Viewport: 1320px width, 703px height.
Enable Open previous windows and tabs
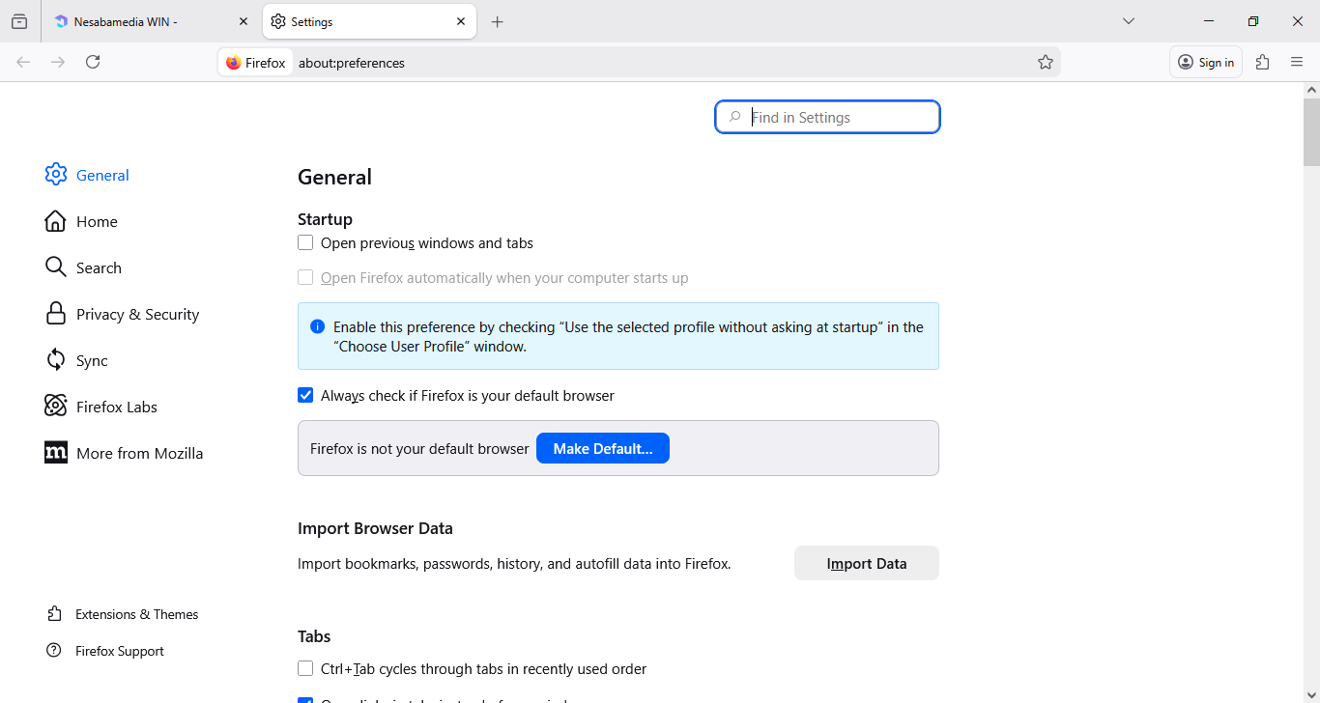tap(305, 243)
